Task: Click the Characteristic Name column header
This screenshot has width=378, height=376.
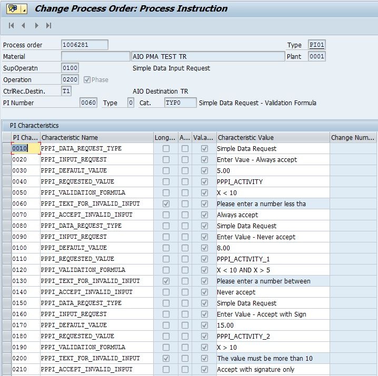Action: coord(97,138)
